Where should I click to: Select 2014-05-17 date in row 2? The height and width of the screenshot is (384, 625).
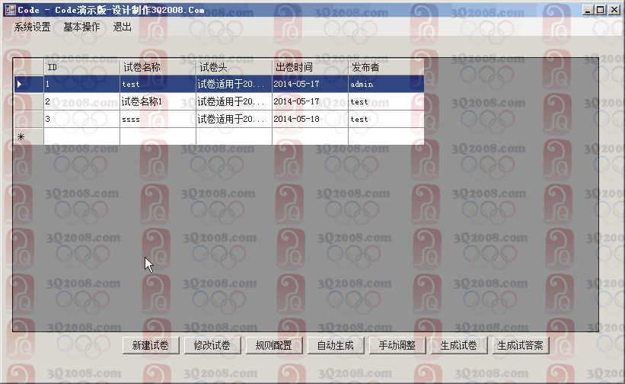(310, 101)
